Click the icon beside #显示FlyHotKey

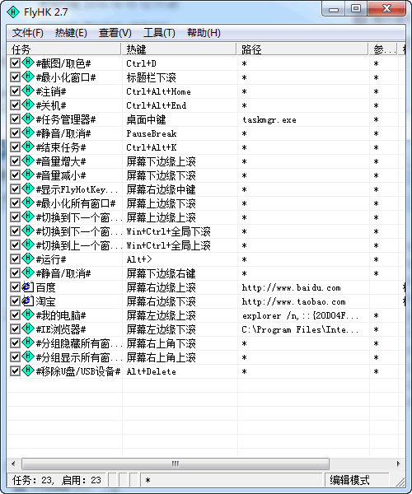(x=28, y=189)
